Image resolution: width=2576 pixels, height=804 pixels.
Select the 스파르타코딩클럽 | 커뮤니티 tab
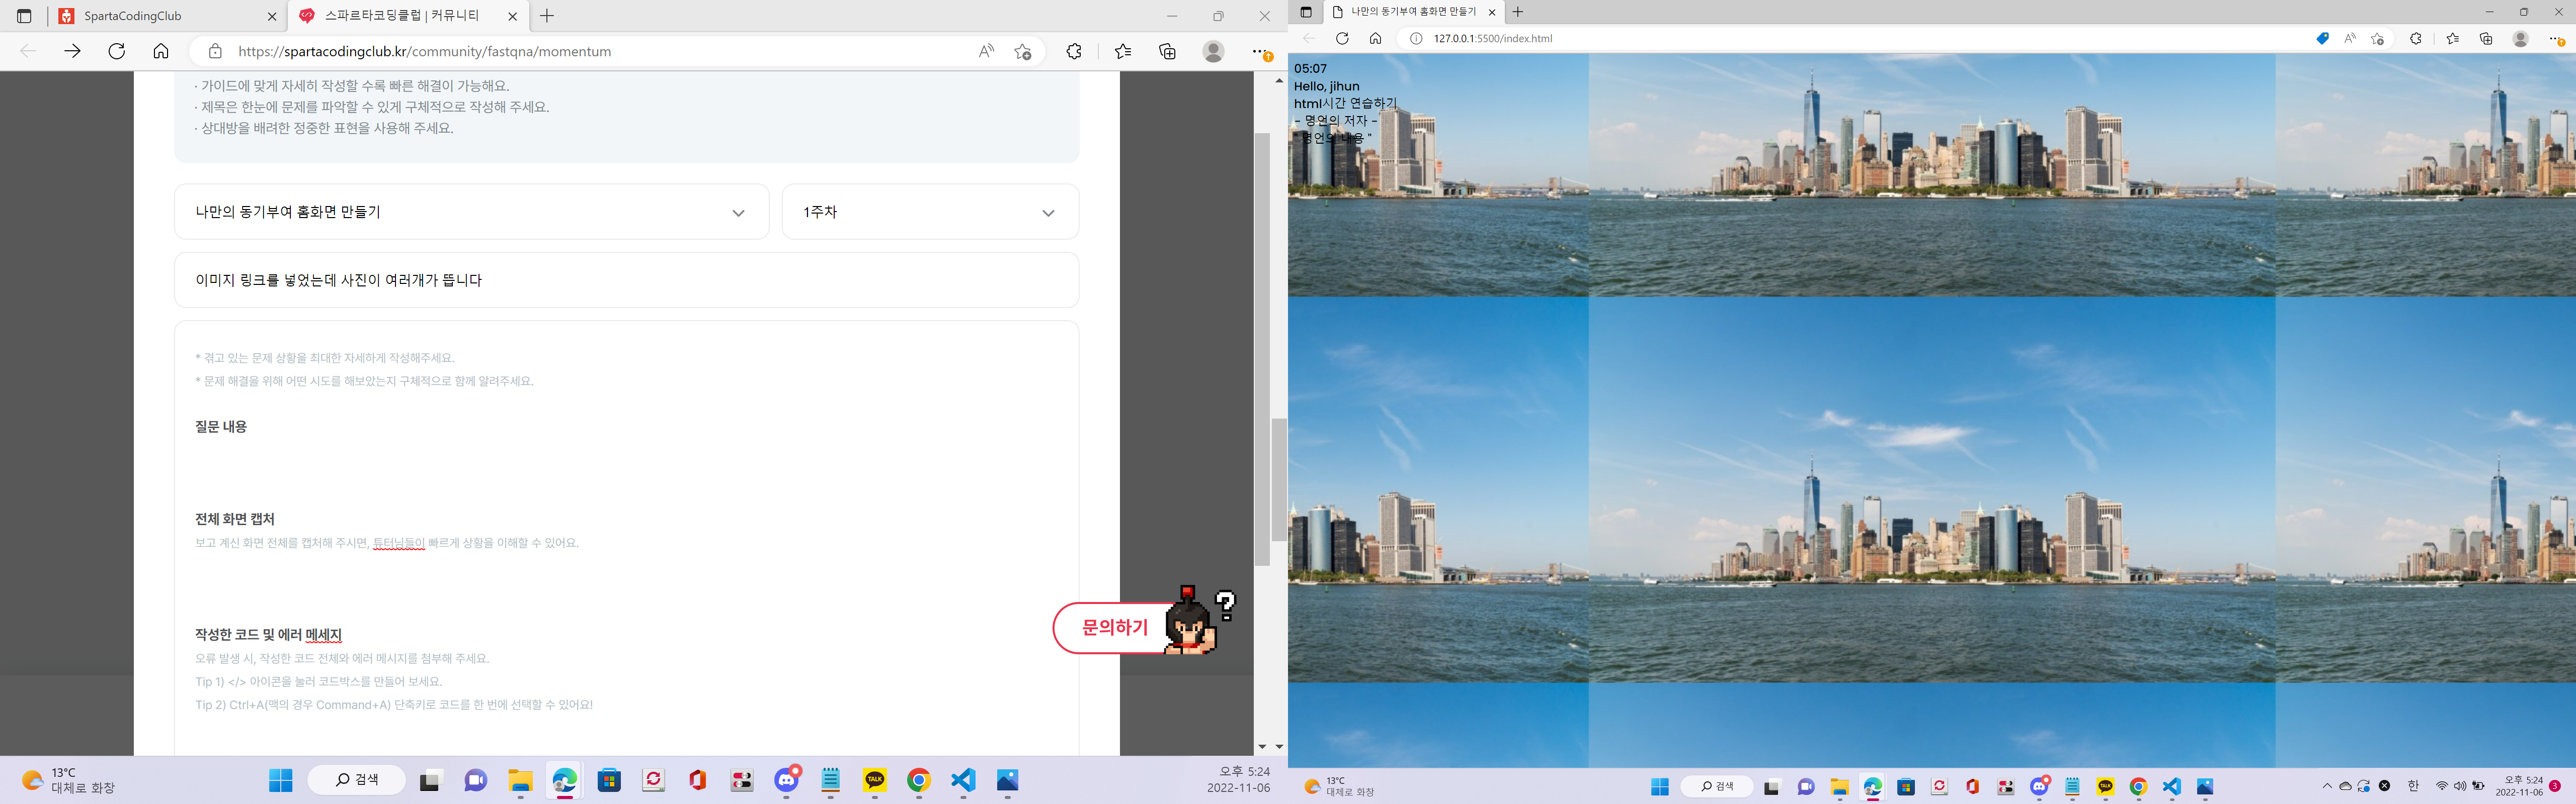point(409,16)
